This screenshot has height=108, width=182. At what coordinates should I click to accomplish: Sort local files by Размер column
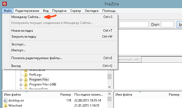click(62, 95)
